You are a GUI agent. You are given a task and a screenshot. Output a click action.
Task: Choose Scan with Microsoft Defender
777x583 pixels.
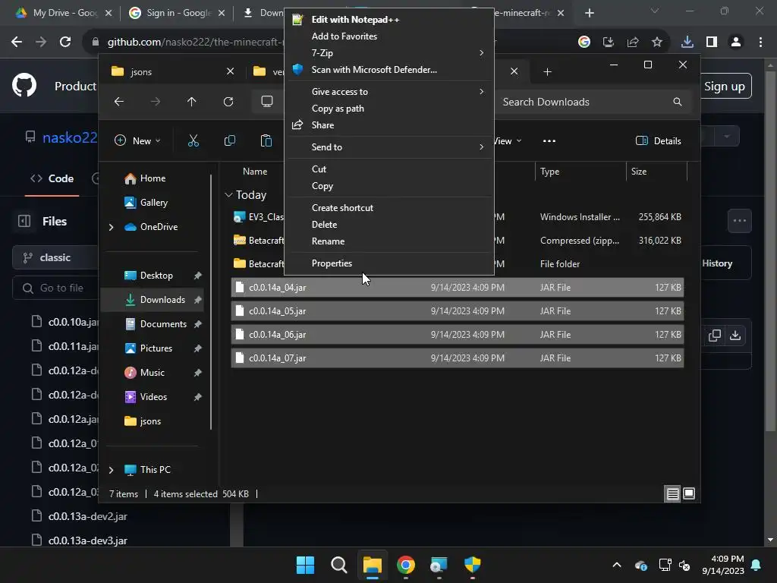coord(389,69)
